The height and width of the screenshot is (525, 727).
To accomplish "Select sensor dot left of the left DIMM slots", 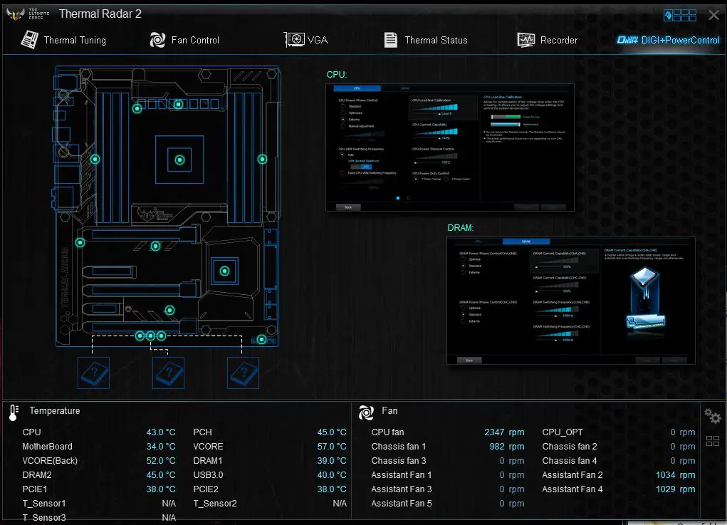I will coord(95,159).
